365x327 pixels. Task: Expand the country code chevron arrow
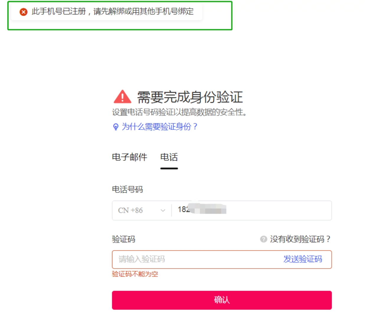tap(163, 210)
